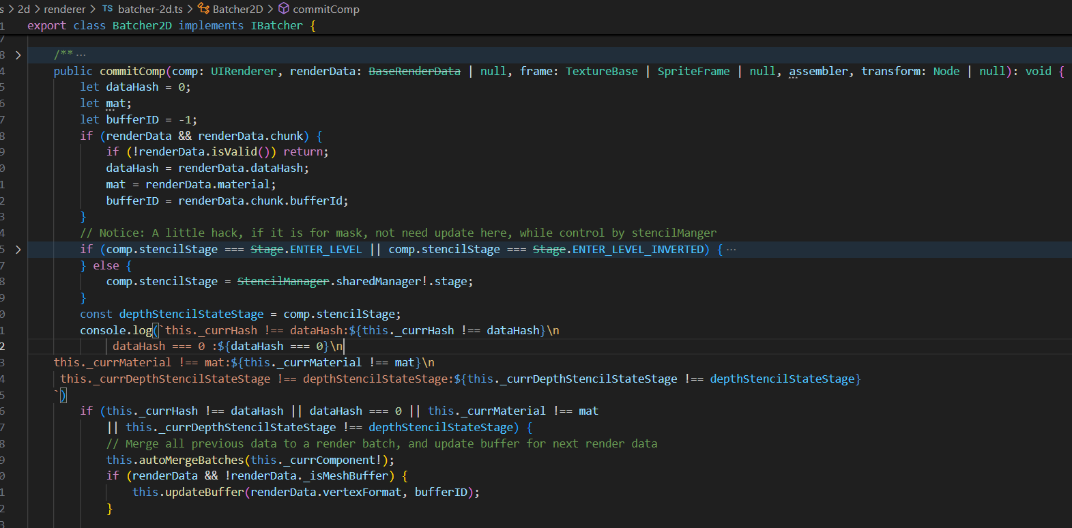Click the folded comment ellipsis after /**
1072x528 pixels.
click(81, 55)
